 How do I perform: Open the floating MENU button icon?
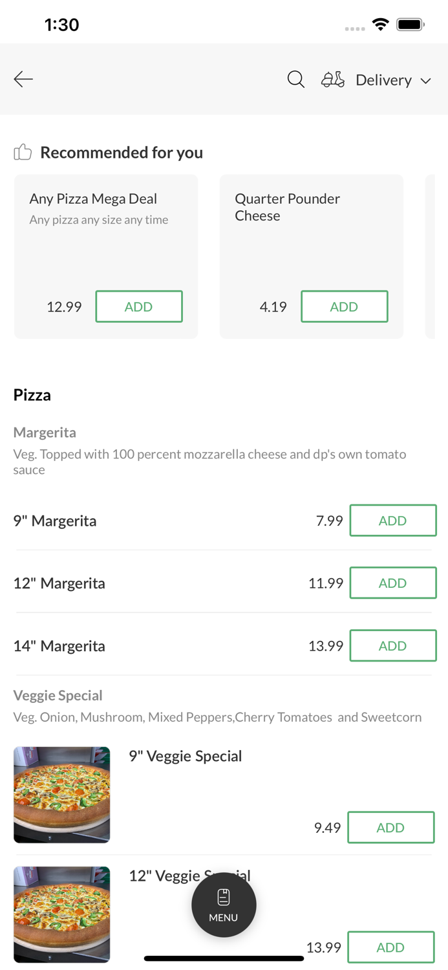(x=224, y=904)
